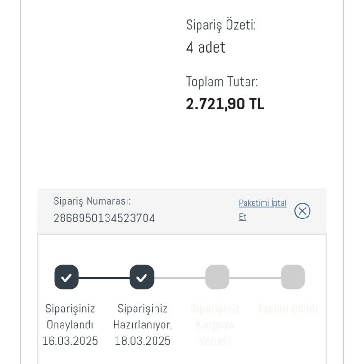The height and width of the screenshot is (364, 364).
Task: Click the 16.03.2025 approval date
Action: coord(70,341)
